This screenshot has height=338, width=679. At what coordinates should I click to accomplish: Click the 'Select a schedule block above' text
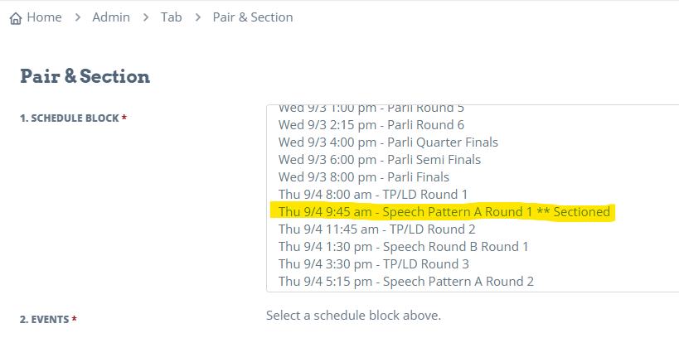(x=353, y=316)
